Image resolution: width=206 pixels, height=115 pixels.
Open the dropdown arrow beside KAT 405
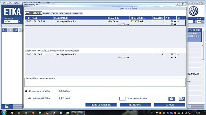(194, 22)
